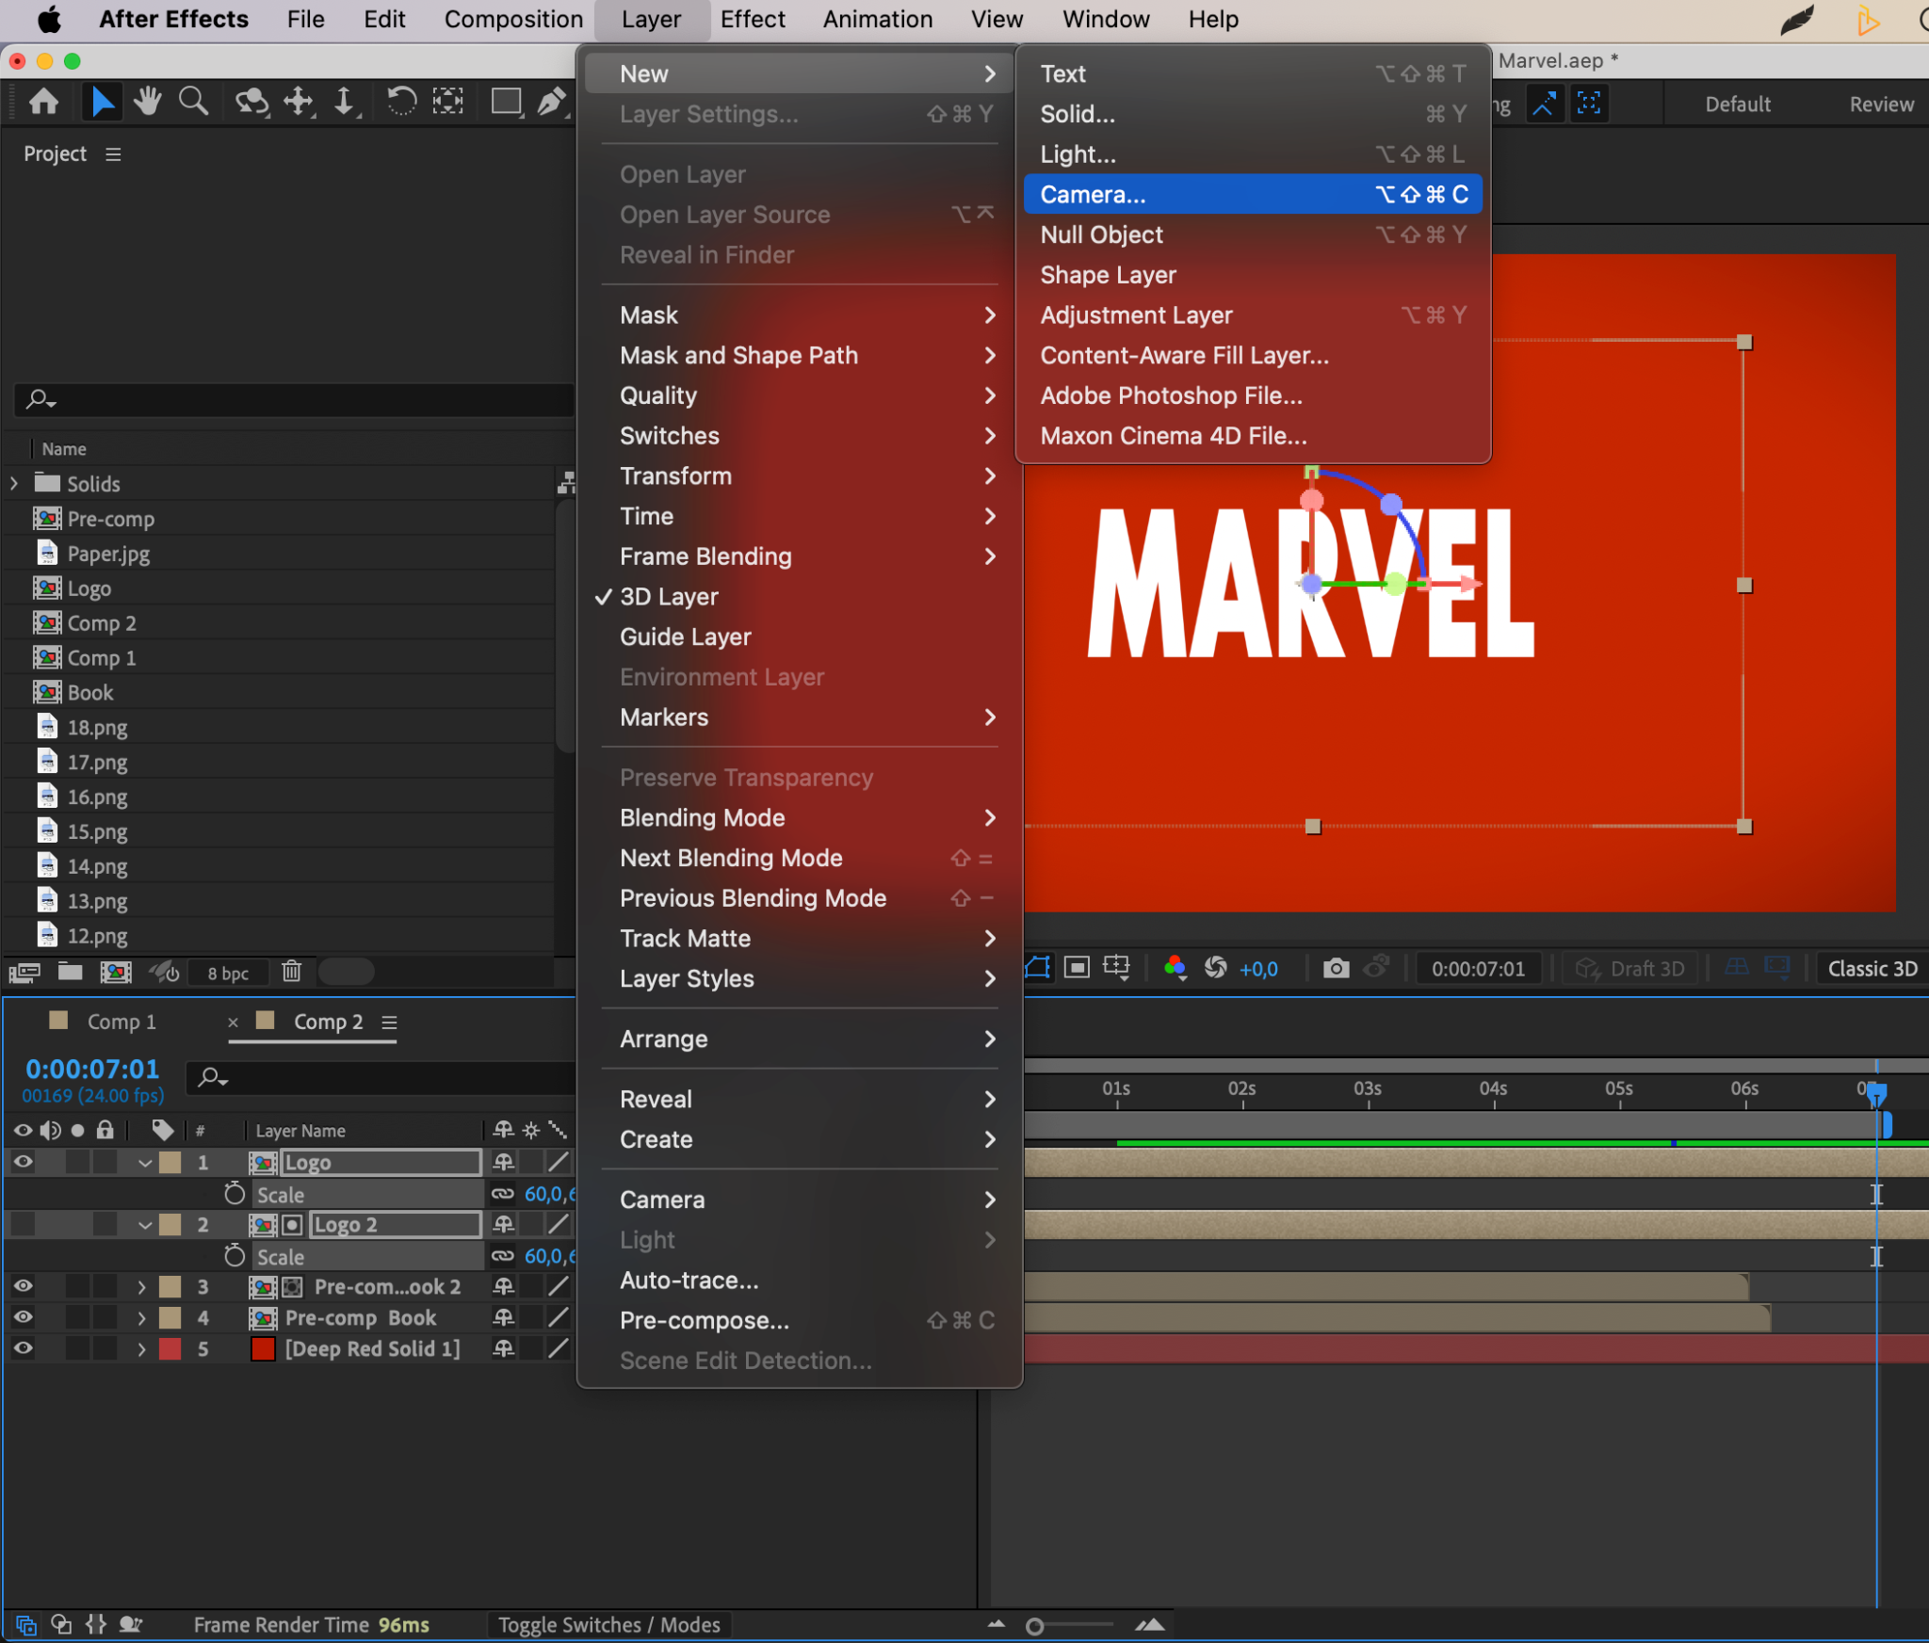Click Toggle Switches / Modes button

coord(608,1624)
